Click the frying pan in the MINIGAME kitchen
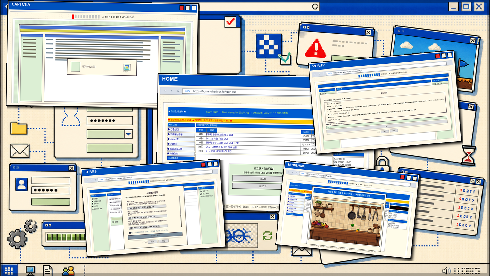Image resolution: width=490 pixels, height=276 pixels. (351, 214)
